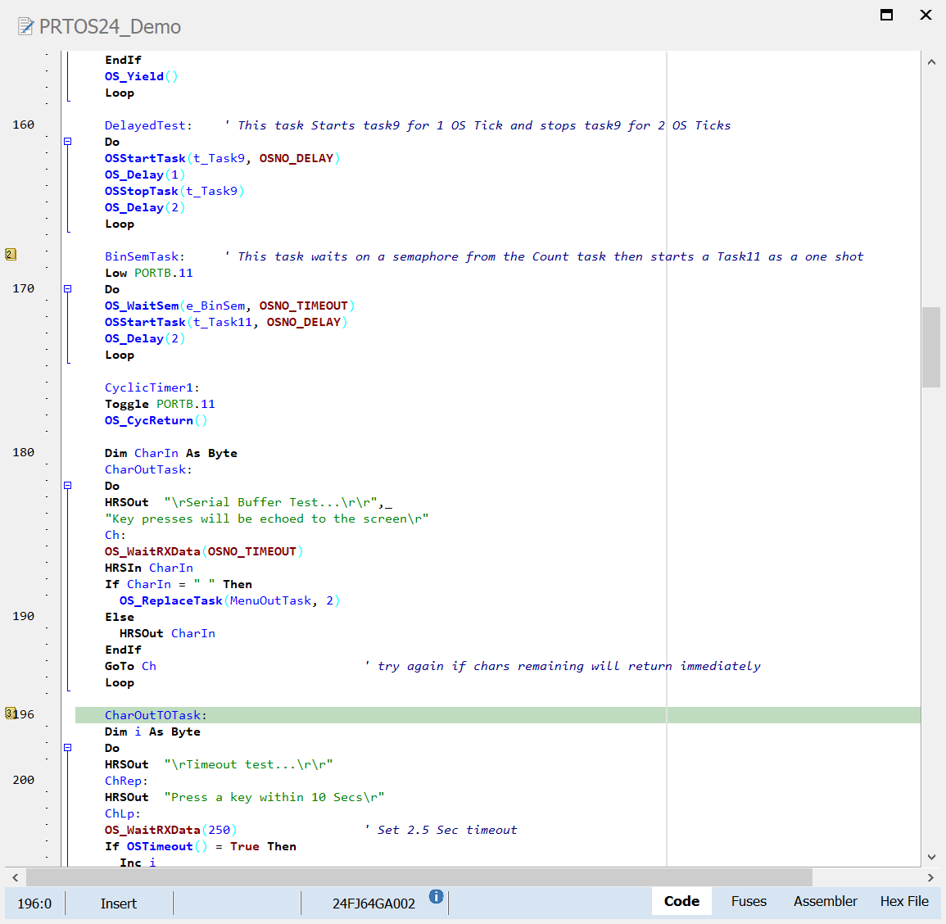Click the horizontal scroll left arrow
Viewport: 946px width, 924px height.
15,877
